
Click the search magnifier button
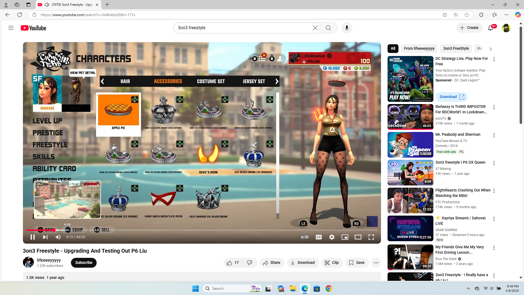pos(328,28)
